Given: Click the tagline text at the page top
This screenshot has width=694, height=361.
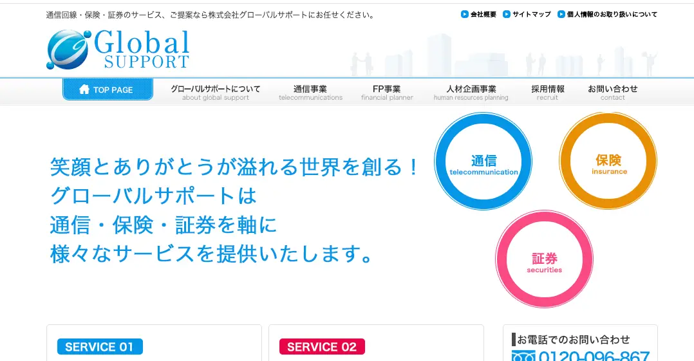Looking at the screenshot, I should (211, 15).
